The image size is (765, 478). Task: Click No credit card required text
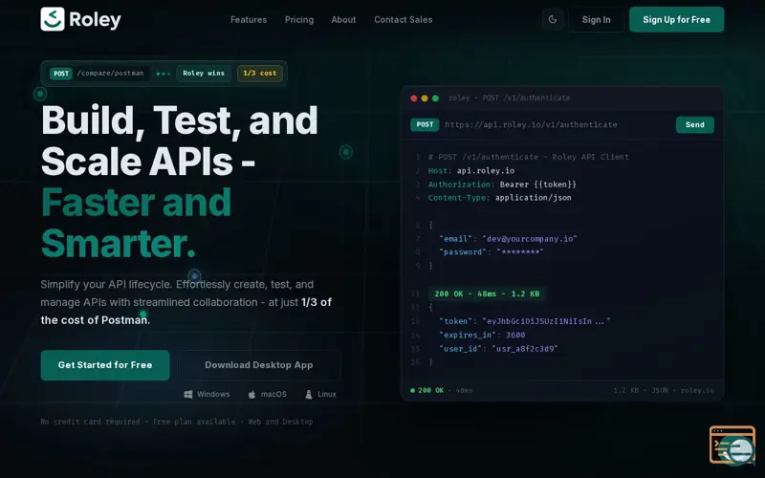90,422
